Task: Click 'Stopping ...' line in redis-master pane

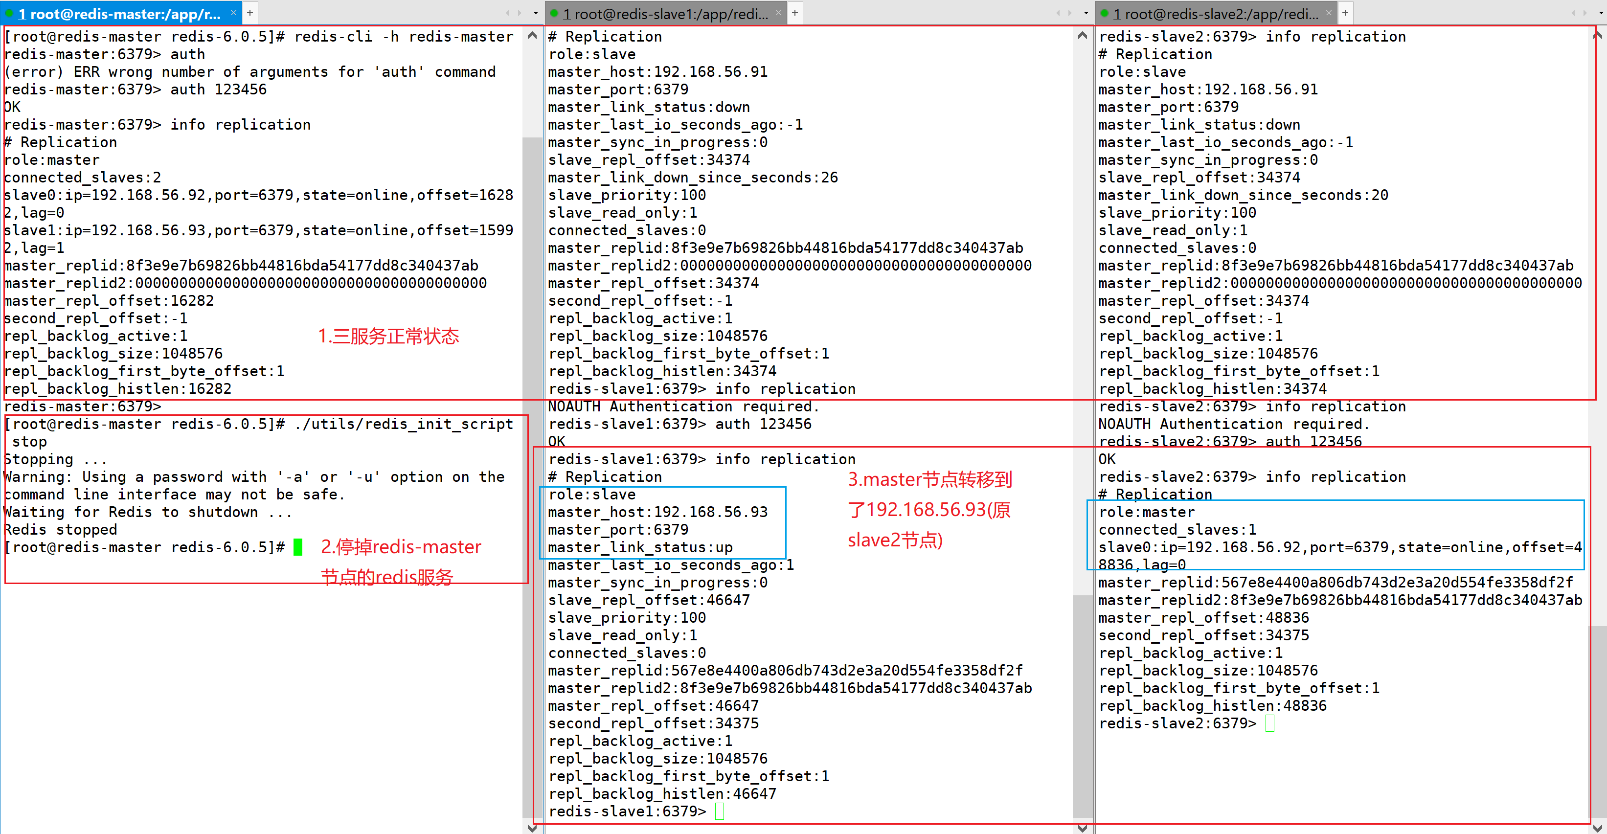Action: pos(56,459)
